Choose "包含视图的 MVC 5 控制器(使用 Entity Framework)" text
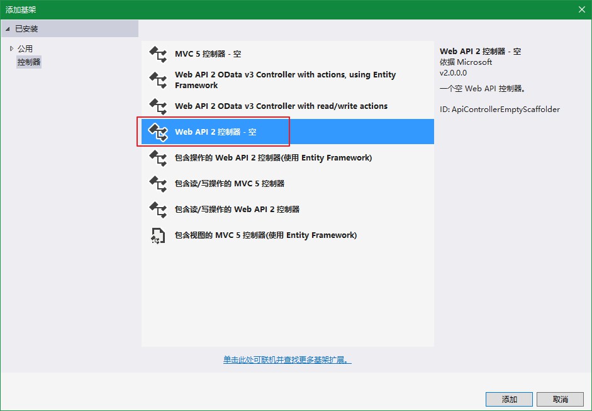The height and width of the screenshot is (411, 592). (265, 235)
